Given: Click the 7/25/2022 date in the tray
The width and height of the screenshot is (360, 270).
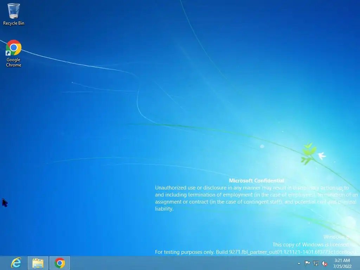Looking at the screenshot, I should tap(342, 266).
